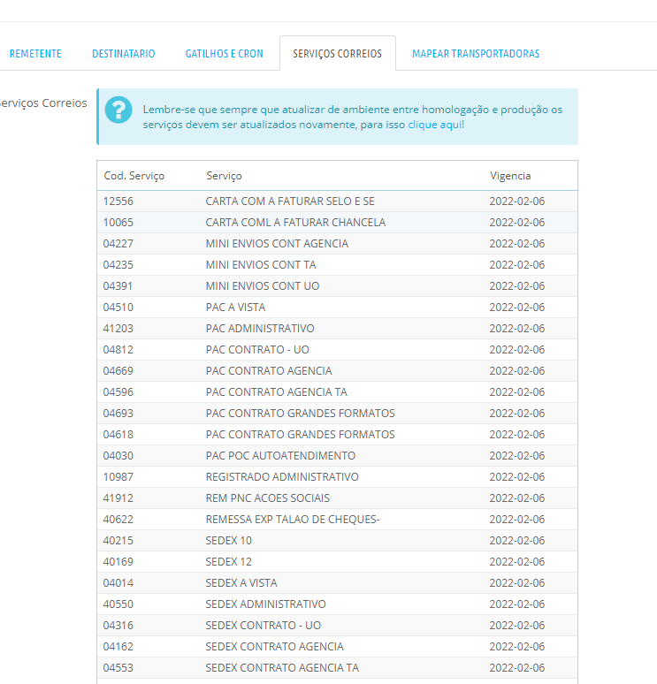Open the Destinatario tab
This screenshot has width=657, height=684.
pyautogui.click(x=123, y=54)
